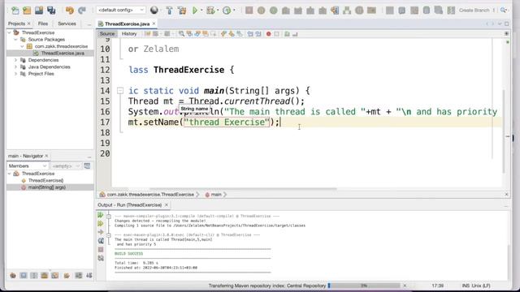Select ThreadExercise() constructor in Navigator
The image size is (520, 292).
pos(45,180)
